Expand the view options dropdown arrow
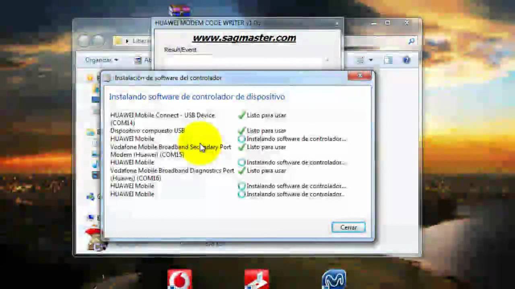The image size is (515, 289). [x=371, y=60]
